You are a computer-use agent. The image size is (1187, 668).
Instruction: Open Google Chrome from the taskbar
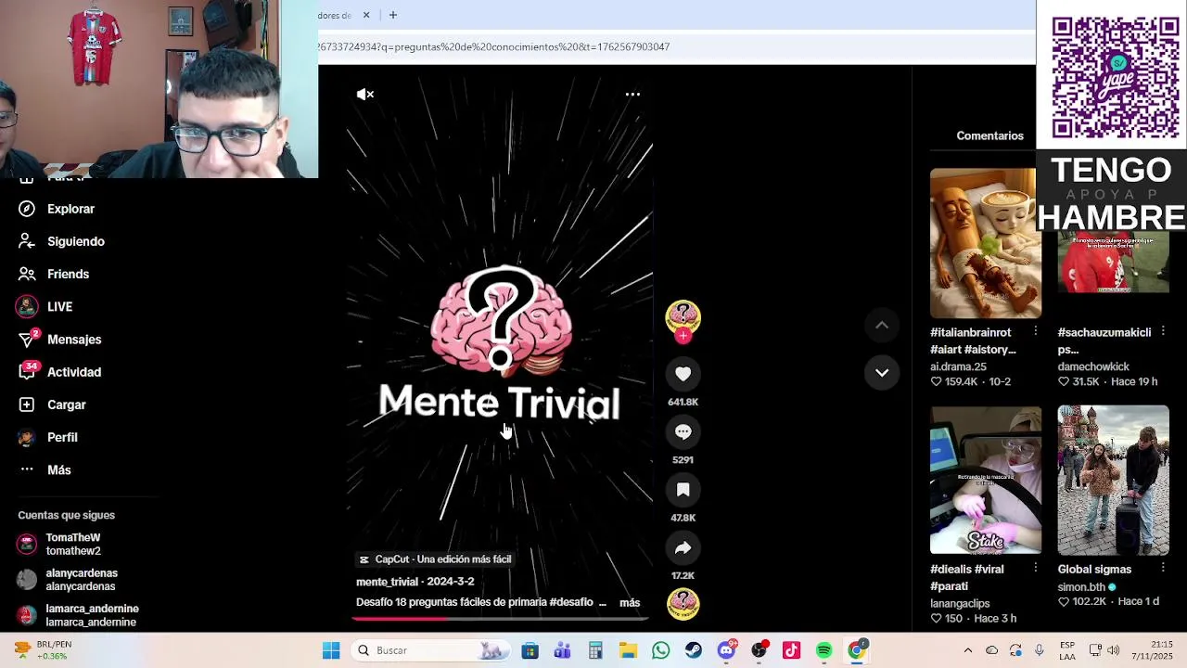click(857, 650)
